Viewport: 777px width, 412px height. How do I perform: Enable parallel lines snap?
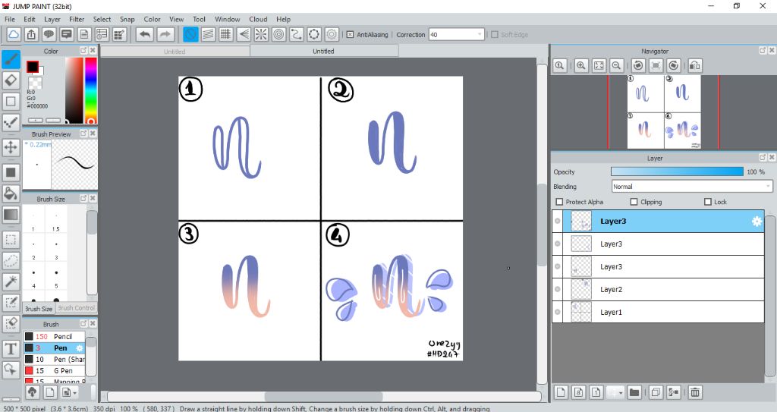click(x=208, y=34)
